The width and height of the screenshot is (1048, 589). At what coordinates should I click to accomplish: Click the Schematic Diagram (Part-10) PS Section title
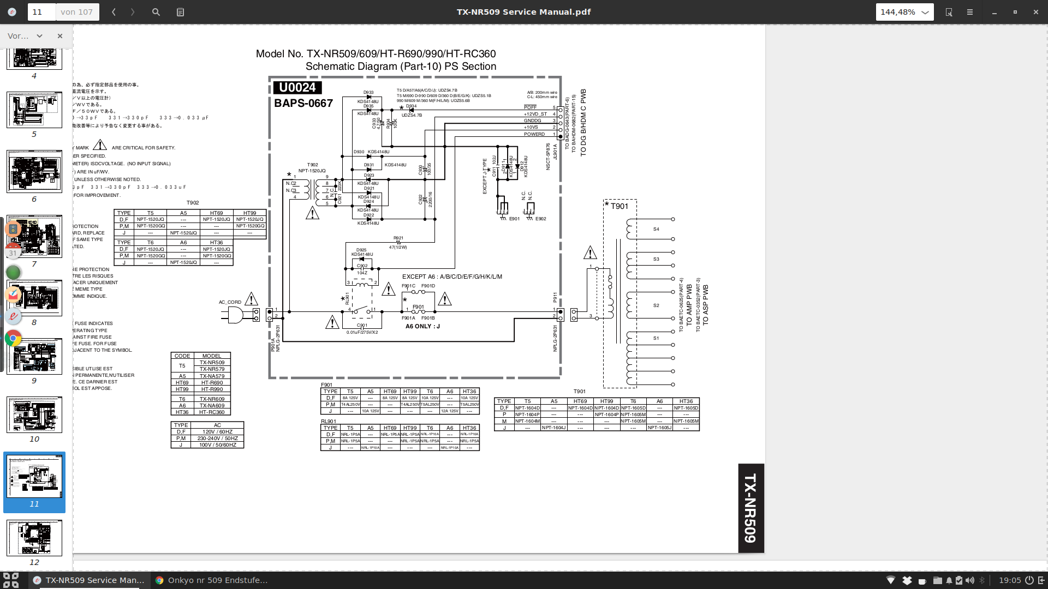pos(401,67)
